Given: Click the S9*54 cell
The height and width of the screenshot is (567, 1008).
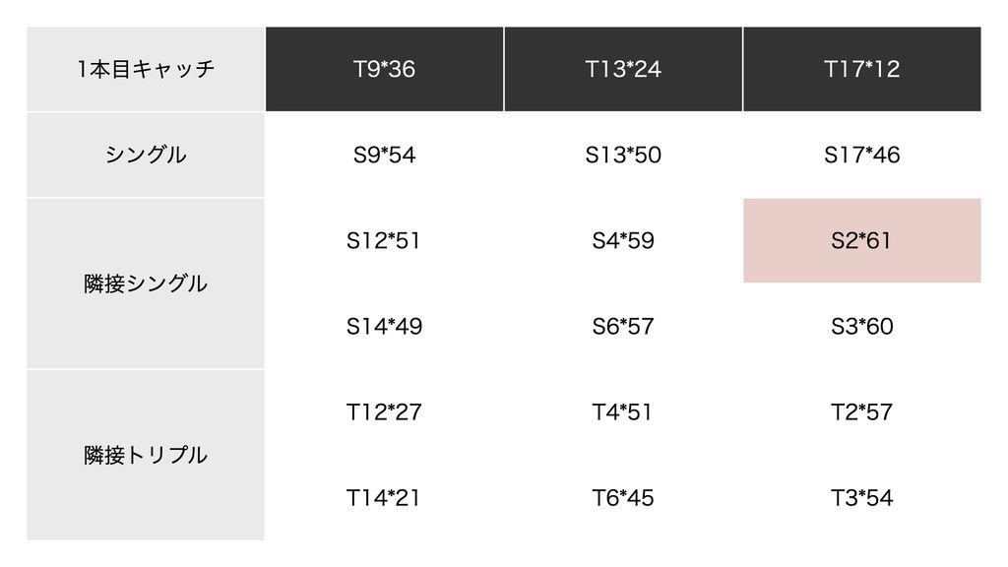Looking at the screenshot, I should tap(385, 155).
